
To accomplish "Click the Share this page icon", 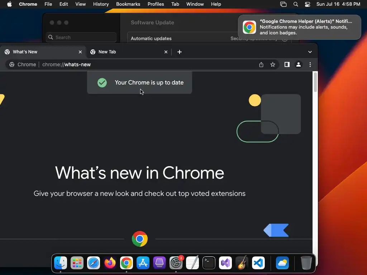I will tap(261, 64).
